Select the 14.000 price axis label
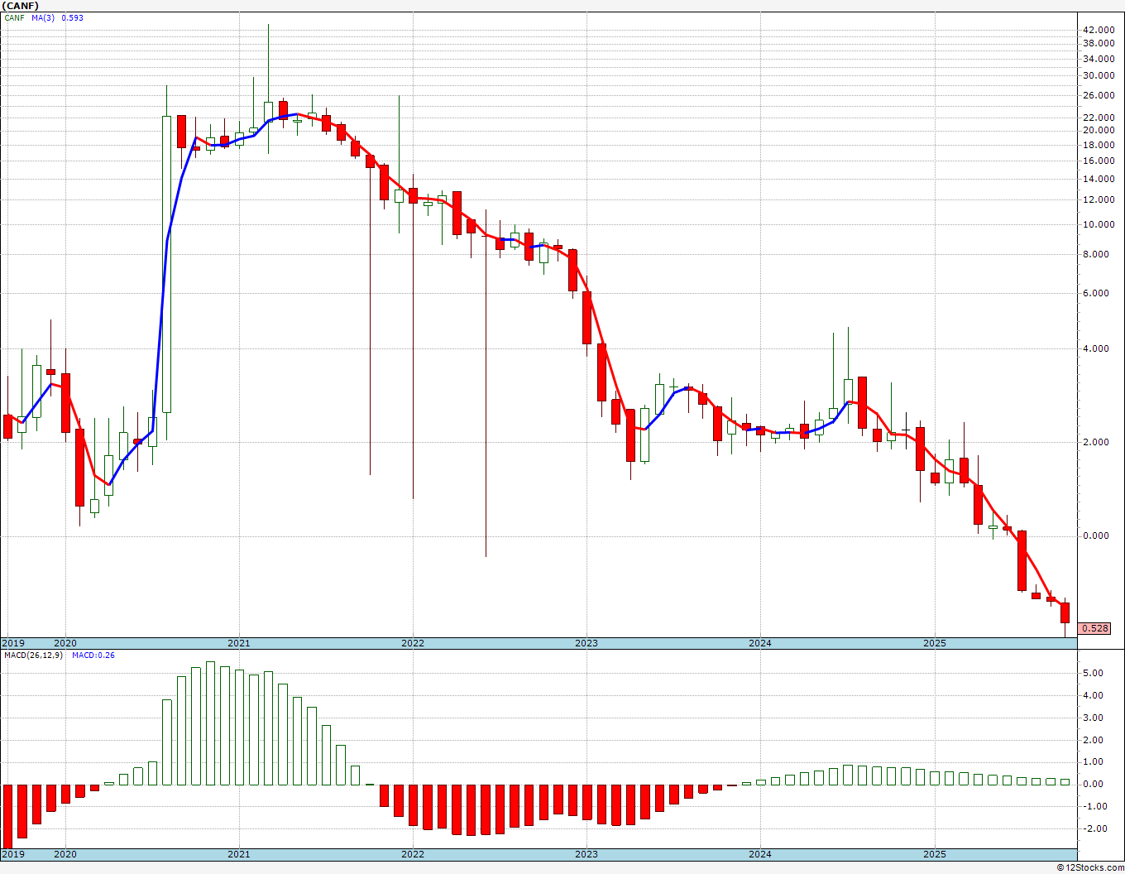The height and width of the screenshot is (874, 1125). [1099, 179]
